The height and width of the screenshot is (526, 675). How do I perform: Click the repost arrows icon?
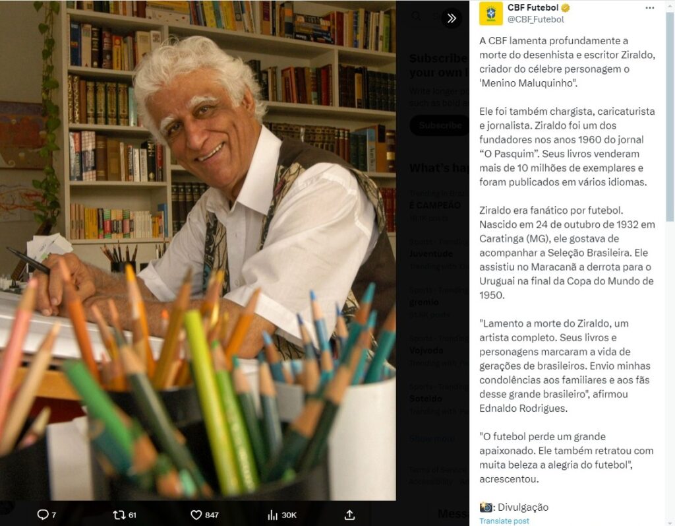(x=119, y=514)
